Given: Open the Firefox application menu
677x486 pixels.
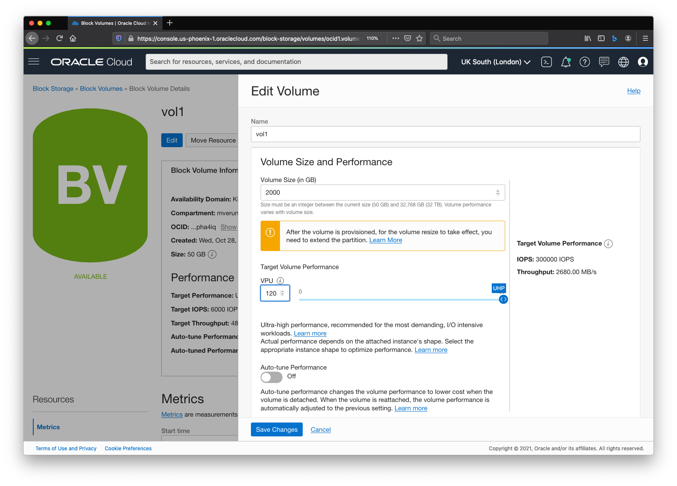Looking at the screenshot, I should click(645, 38).
